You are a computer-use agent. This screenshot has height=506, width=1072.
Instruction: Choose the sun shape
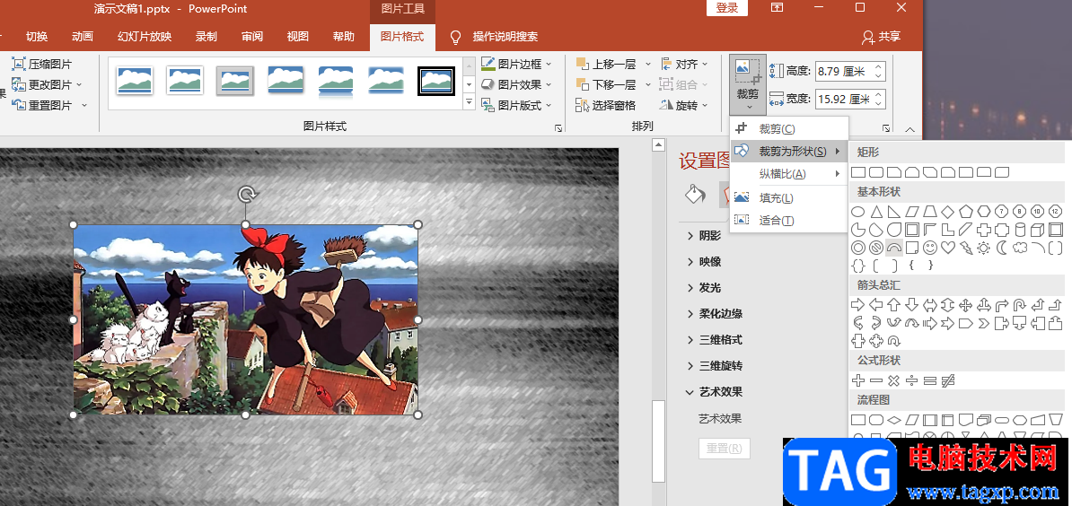[983, 248]
